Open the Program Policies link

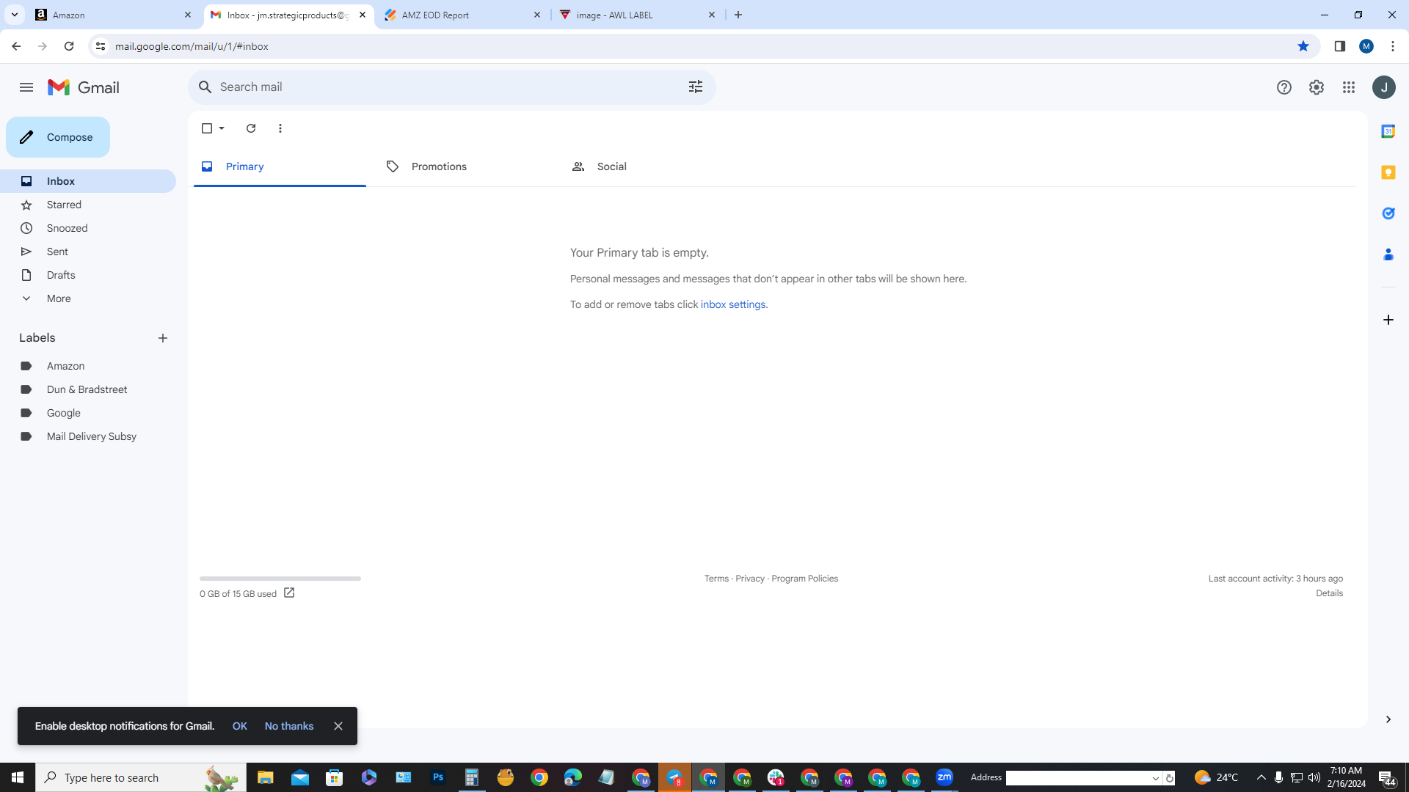pyautogui.click(x=804, y=579)
